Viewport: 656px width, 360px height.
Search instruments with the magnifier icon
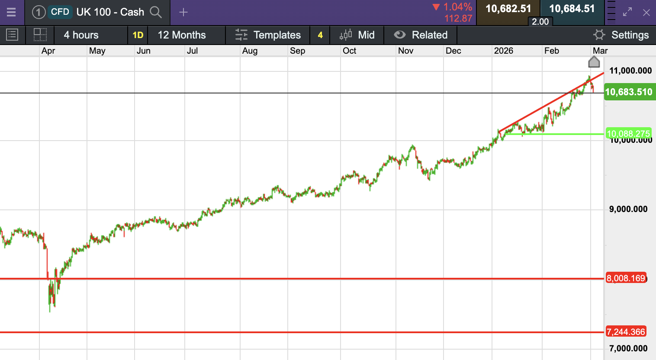(x=156, y=12)
